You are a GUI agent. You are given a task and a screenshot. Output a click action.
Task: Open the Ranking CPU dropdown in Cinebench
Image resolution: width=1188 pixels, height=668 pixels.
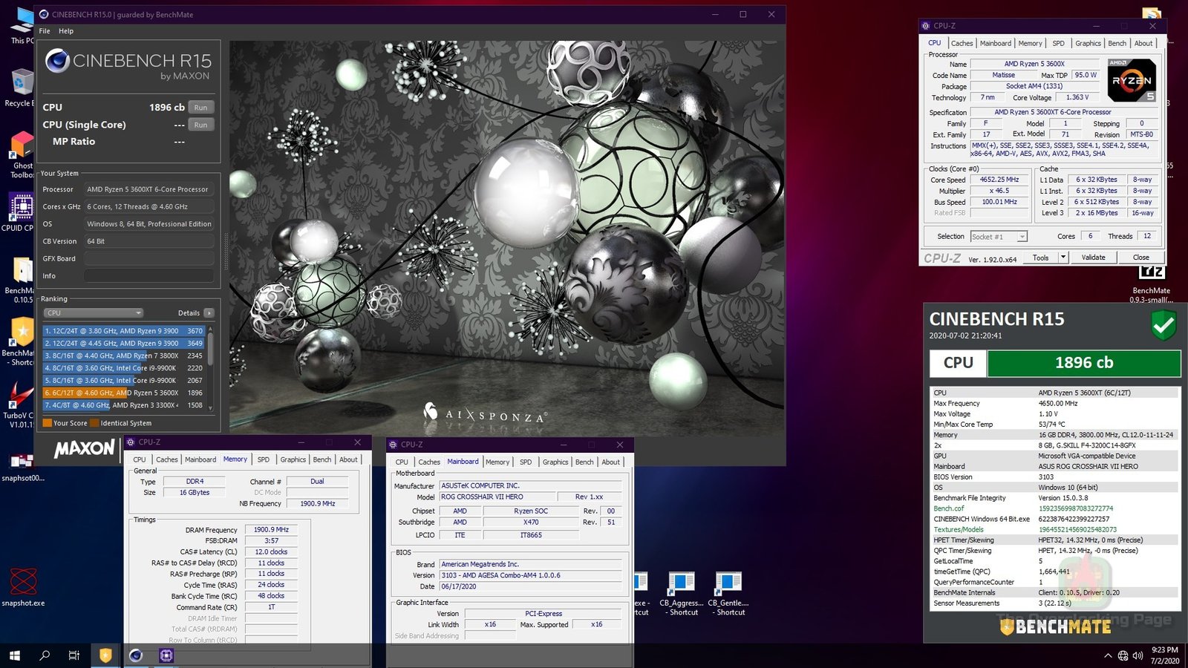coord(93,313)
